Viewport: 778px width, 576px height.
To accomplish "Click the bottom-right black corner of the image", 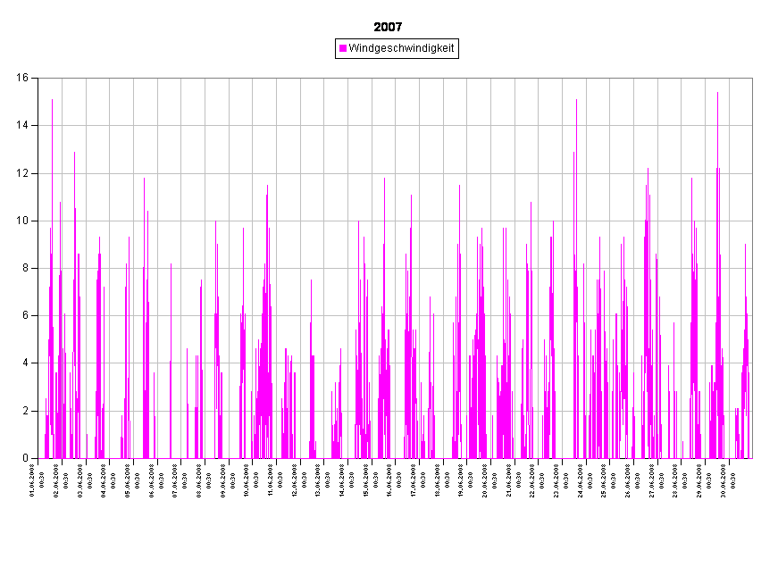I will point(773,571).
